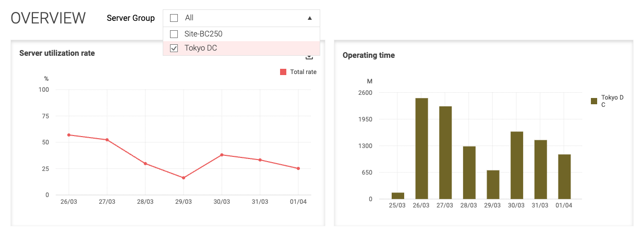Viewport: 642px width, 233px height.
Task: Click the olive Tokyo DC legend swatch
Action: (593, 101)
